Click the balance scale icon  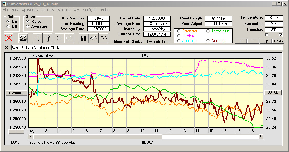point(23,38)
